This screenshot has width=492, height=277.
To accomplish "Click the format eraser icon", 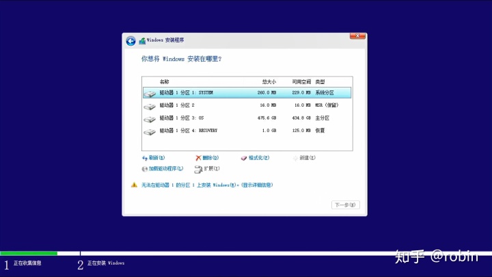I will coord(244,158).
